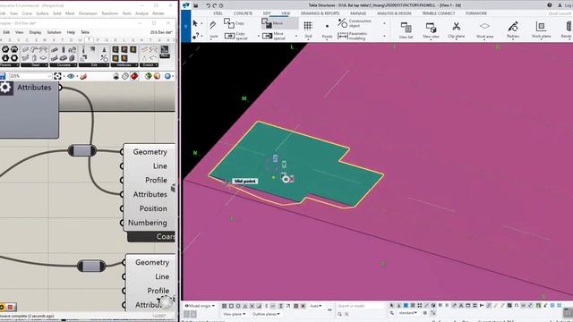Click Copy special command
573x322 pixels.
[236, 36]
